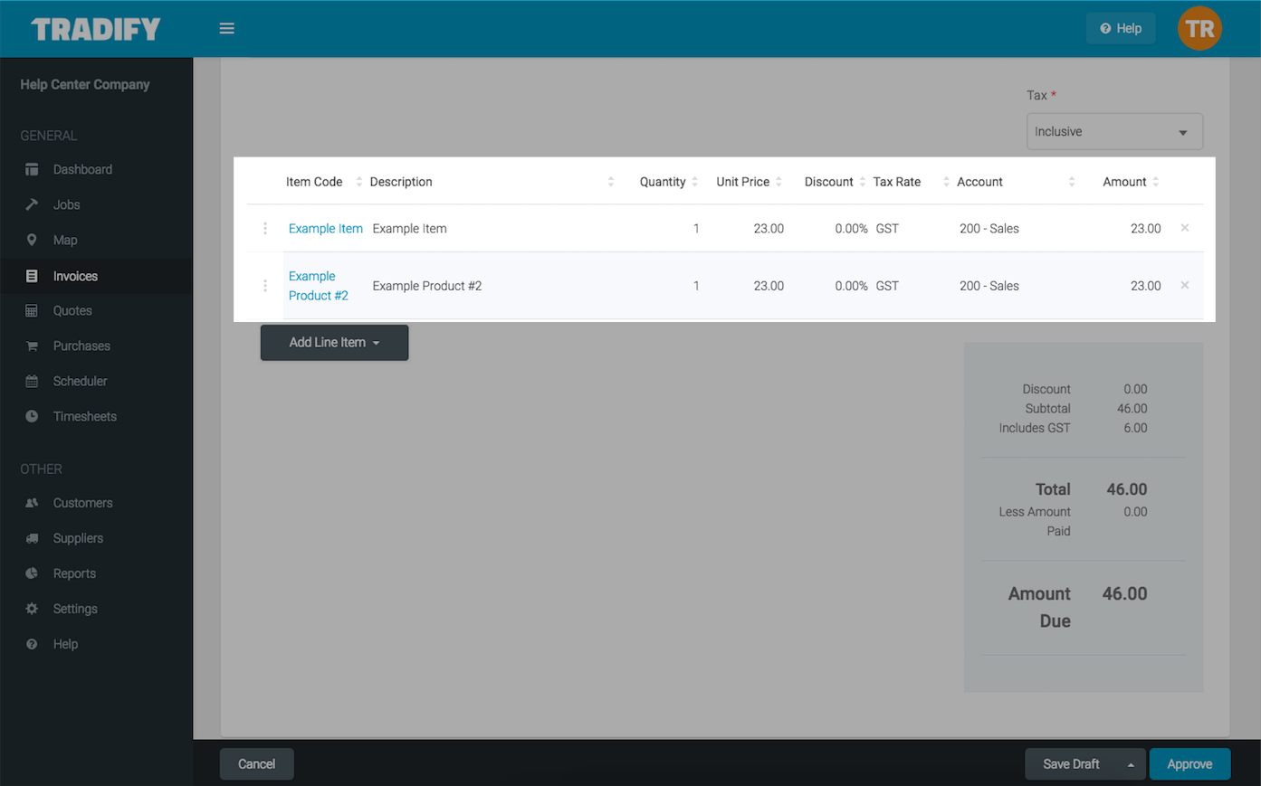
Task: Click the Scheduler calendar icon
Action: [32, 381]
